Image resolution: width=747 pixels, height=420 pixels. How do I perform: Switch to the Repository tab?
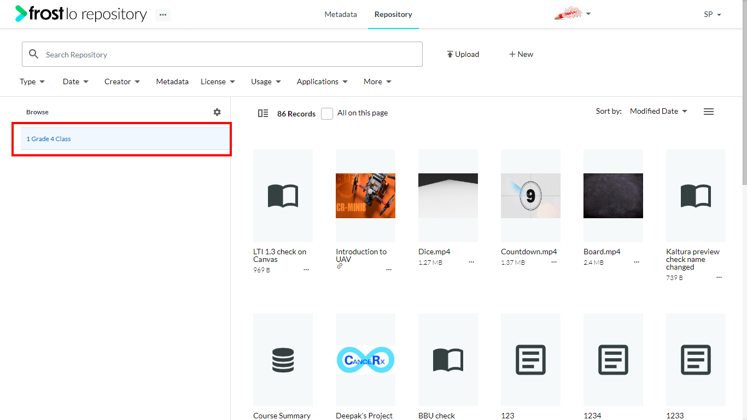[x=393, y=14]
